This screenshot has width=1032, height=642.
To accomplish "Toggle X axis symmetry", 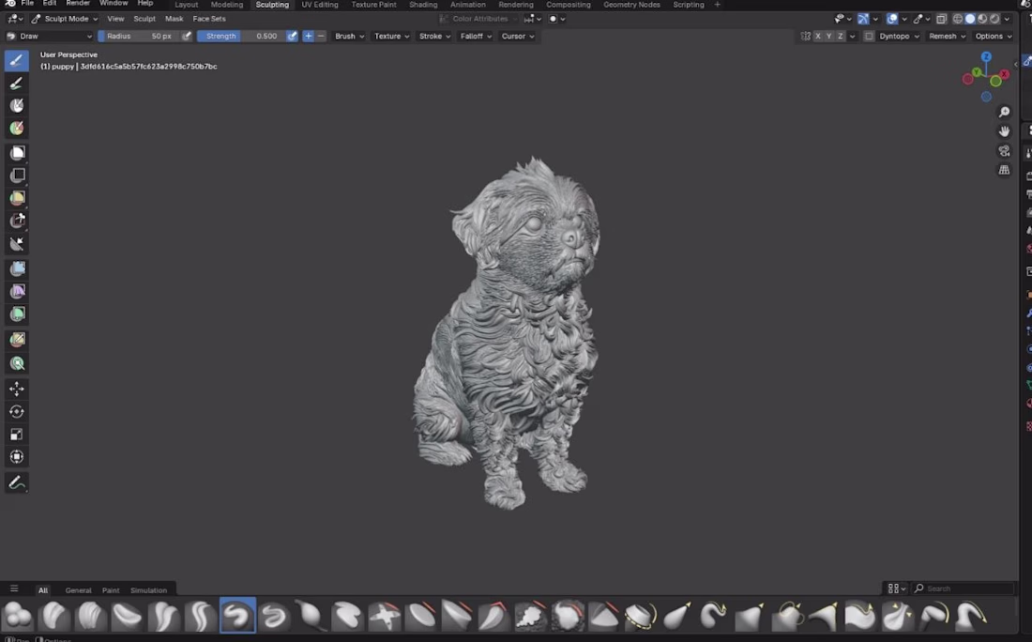I will pos(818,37).
